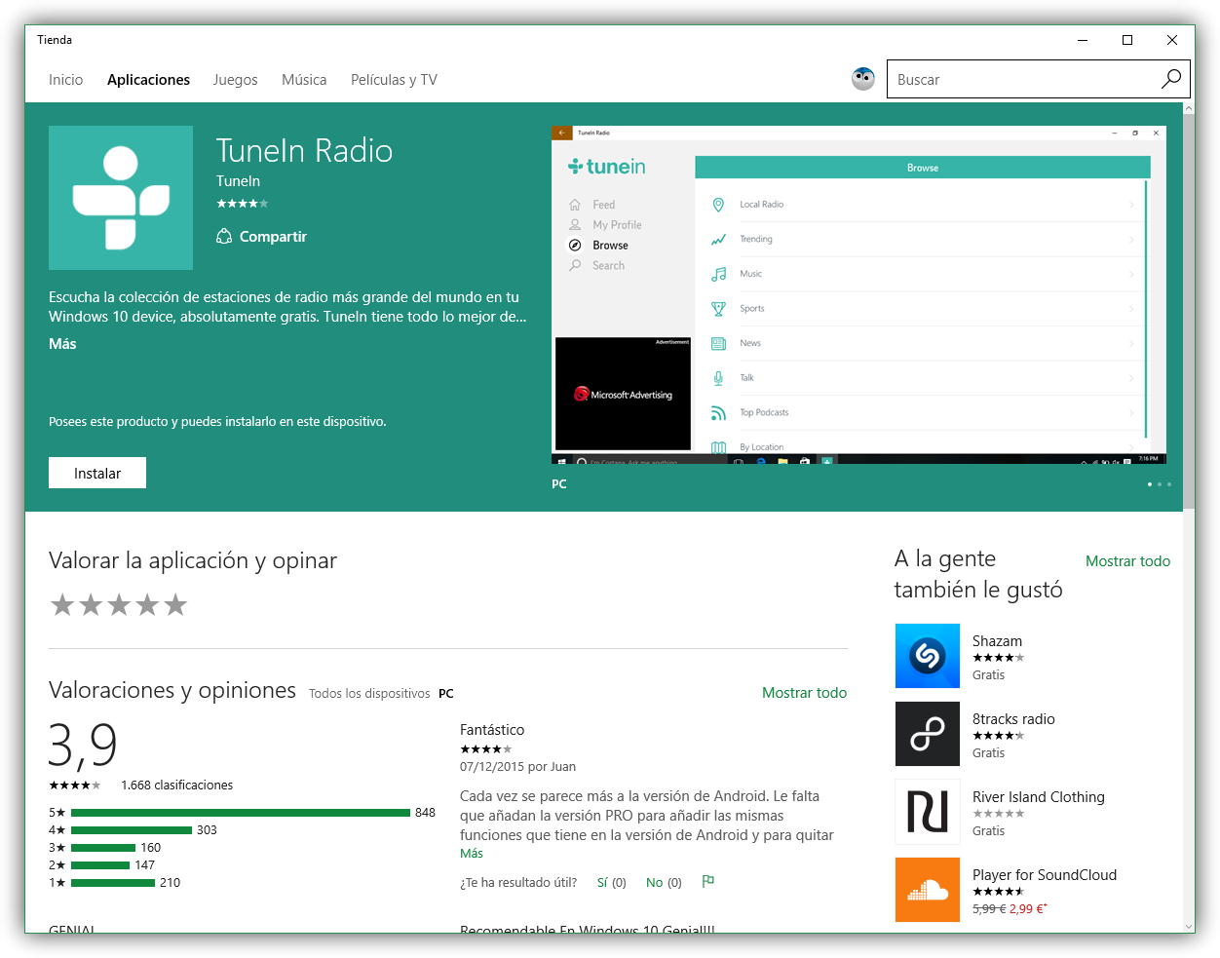1220x958 pixels.
Task: Expand Juan's review with Más
Action: pos(472,854)
